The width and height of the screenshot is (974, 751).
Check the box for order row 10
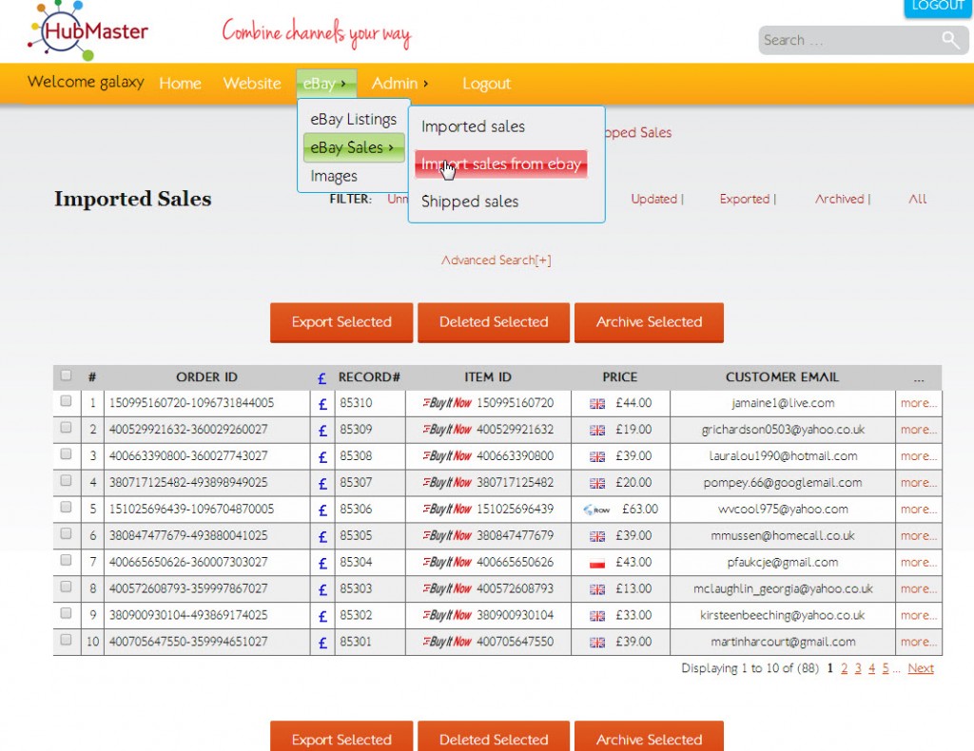(66, 640)
